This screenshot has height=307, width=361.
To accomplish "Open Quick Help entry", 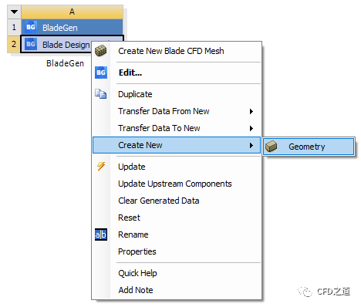I will (137, 273).
